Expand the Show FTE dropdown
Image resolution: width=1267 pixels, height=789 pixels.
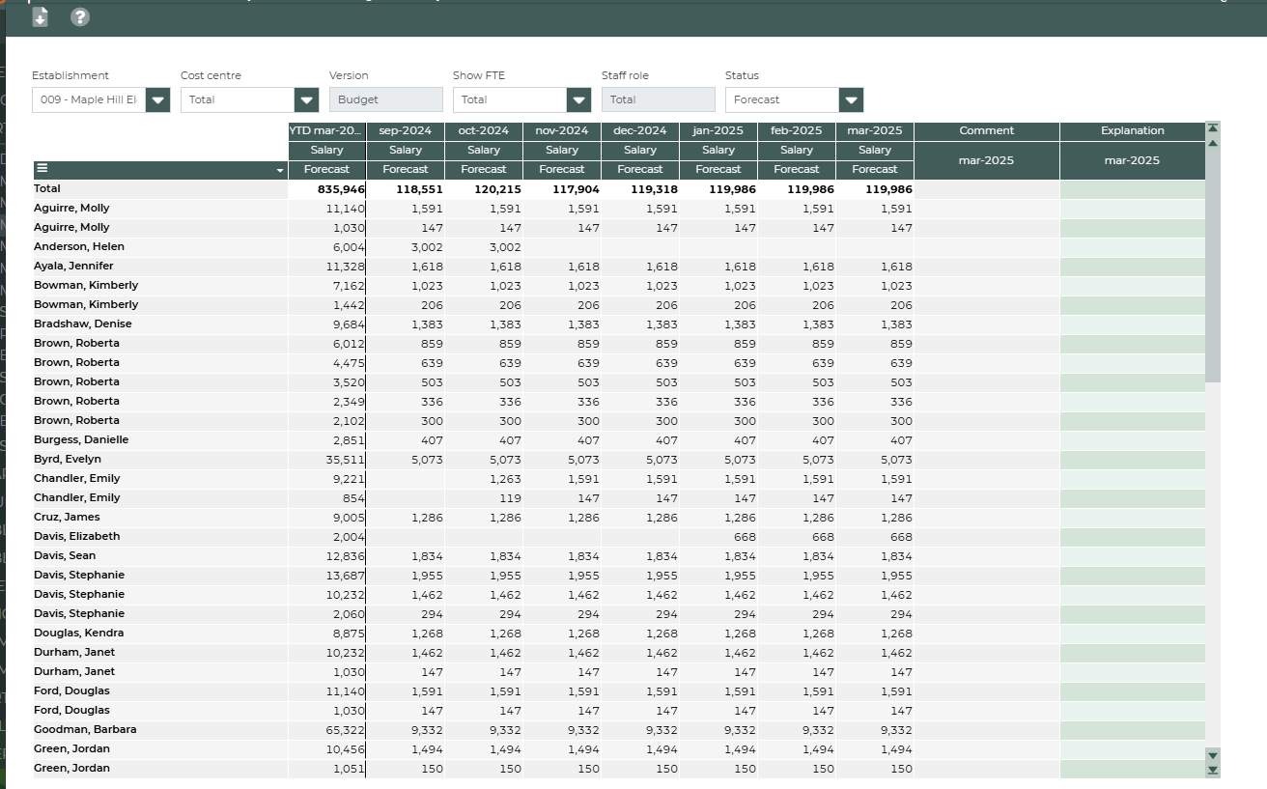pos(578,99)
